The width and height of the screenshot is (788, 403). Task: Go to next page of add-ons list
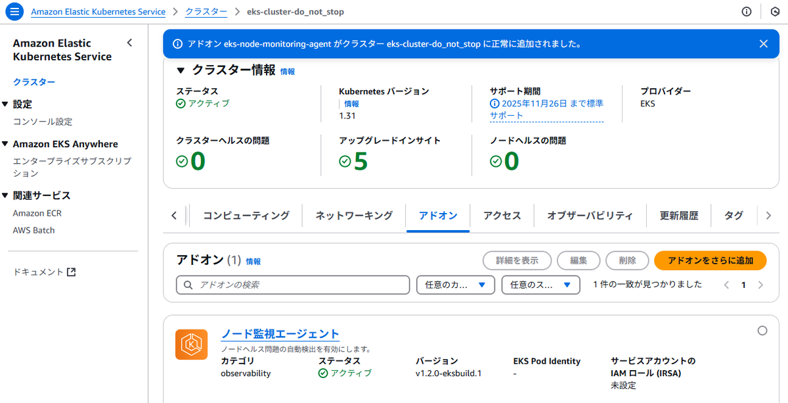760,285
